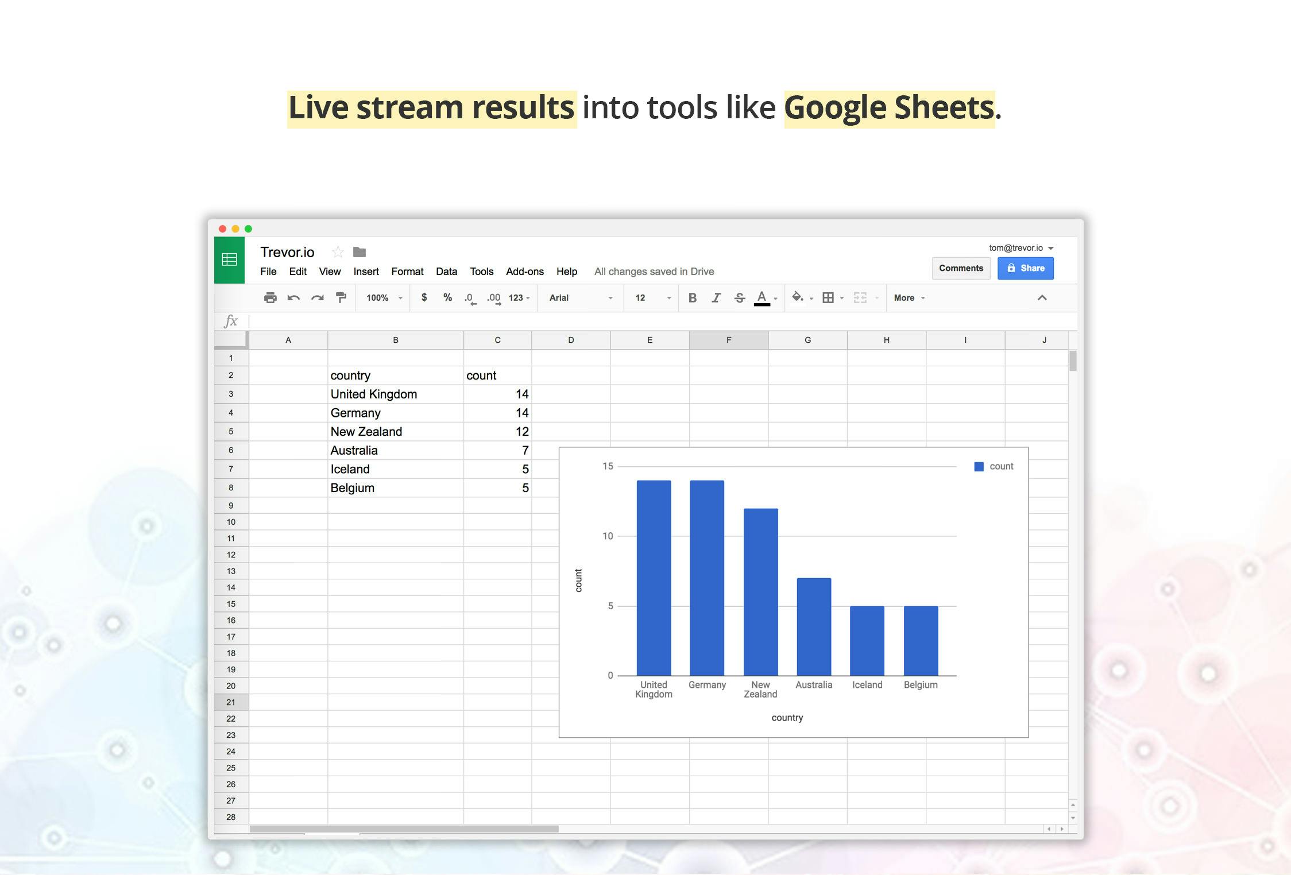Toggle bold formatting
Viewport: 1291px width, 875px height.
tap(693, 297)
